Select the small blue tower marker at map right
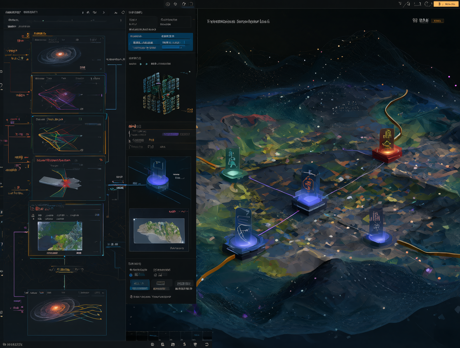Screen dimensions: 460x348 pyautogui.click(x=378, y=228)
